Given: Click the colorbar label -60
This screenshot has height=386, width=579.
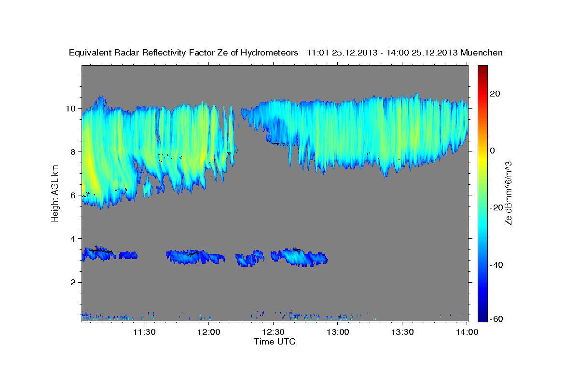Looking at the screenshot, I should (497, 319).
